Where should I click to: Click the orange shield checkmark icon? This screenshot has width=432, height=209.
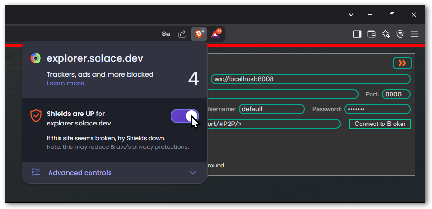click(x=36, y=115)
